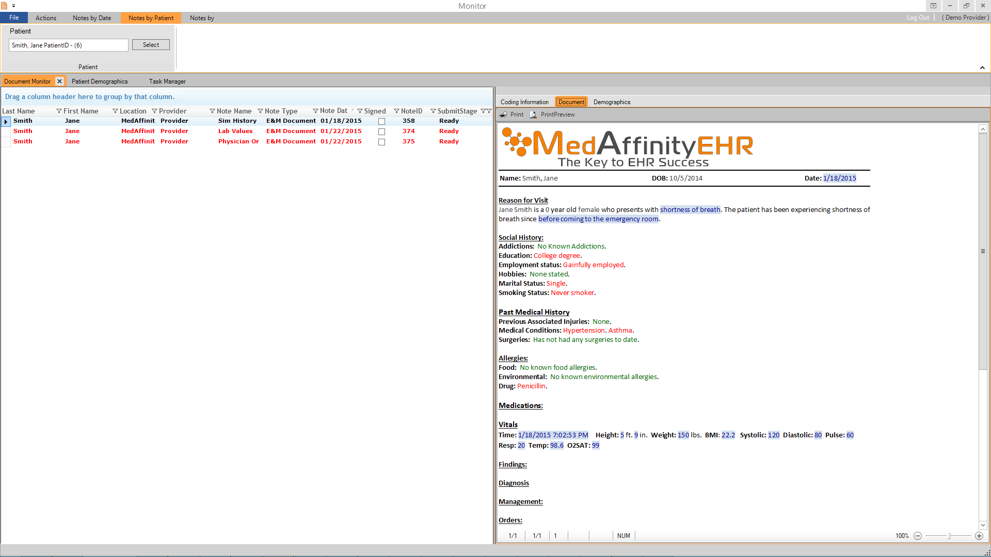Click filter funnel left of Note Name header
Image resolution: width=991 pixels, height=557 pixels.
click(212, 111)
